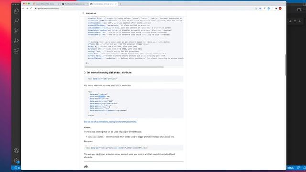Close the VS Code find widget with X
The height and width of the screenshot is (172, 306).
click(x=300, y=21)
